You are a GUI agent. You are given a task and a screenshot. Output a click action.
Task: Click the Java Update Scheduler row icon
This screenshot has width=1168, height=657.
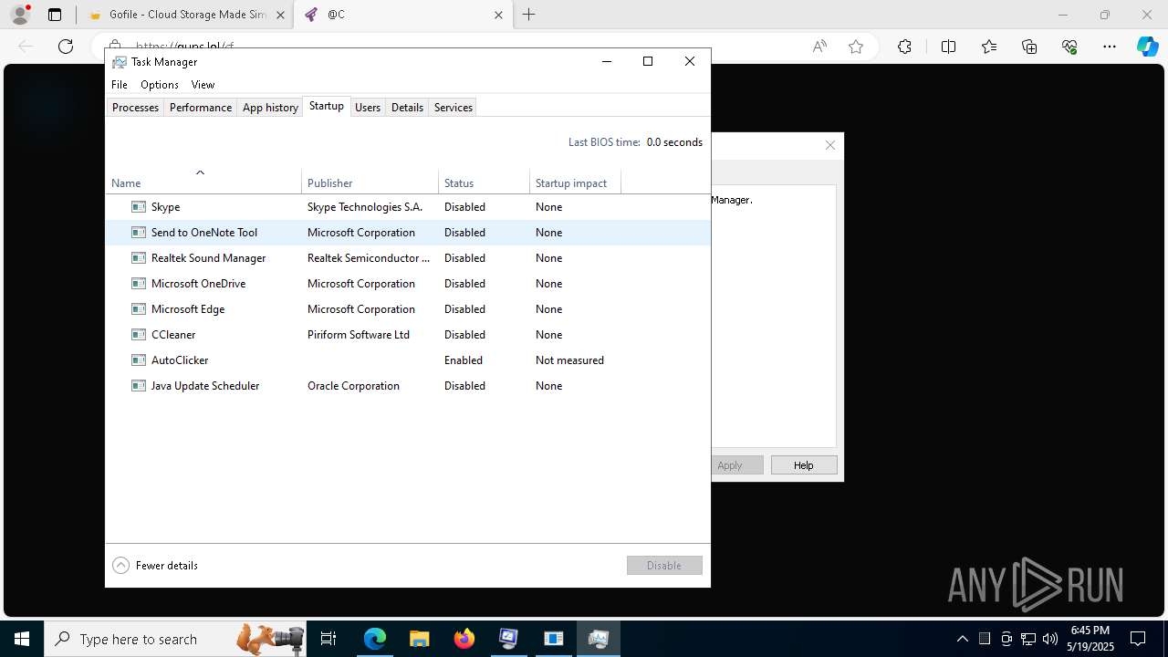pyautogui.click(x=139, y=386)
